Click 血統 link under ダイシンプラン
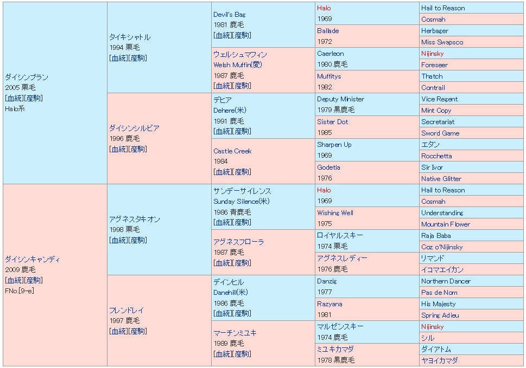The width and height of the screenshot is (526, 368). (15, 98)
